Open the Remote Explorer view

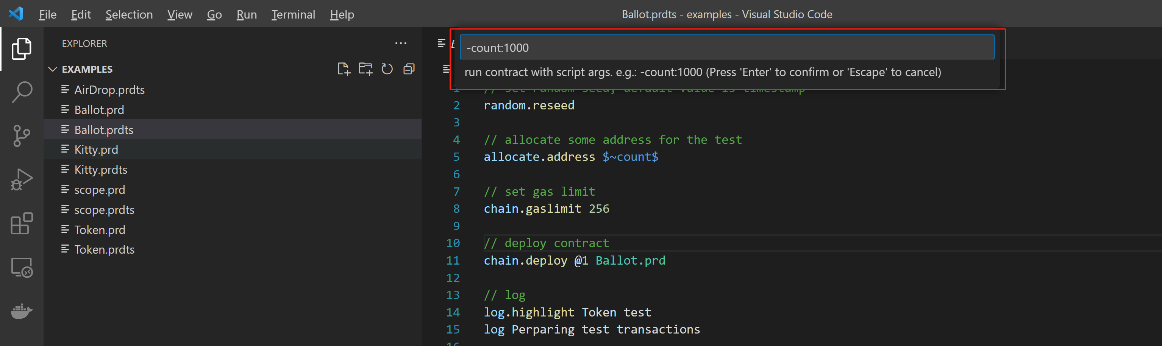pos(21,267)
